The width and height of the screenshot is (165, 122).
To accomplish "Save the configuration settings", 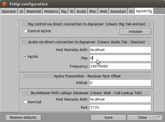I will click(108, 118).
